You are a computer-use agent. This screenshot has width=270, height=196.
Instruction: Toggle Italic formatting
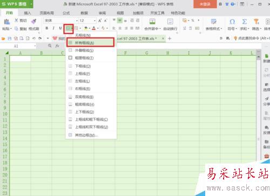(53, 28)
